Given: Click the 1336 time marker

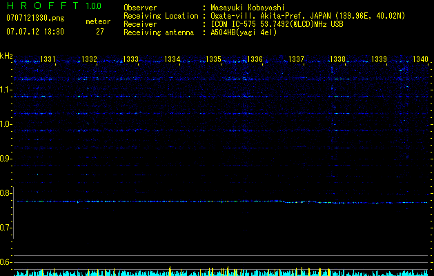Looking at the screenshot, I should (x=255, y=59).
